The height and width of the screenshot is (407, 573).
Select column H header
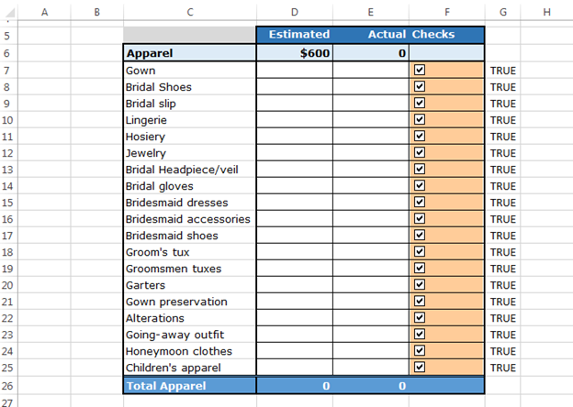pos(546,12)
